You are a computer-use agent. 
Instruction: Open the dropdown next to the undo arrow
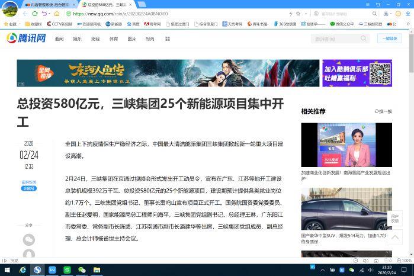[49, 14]
